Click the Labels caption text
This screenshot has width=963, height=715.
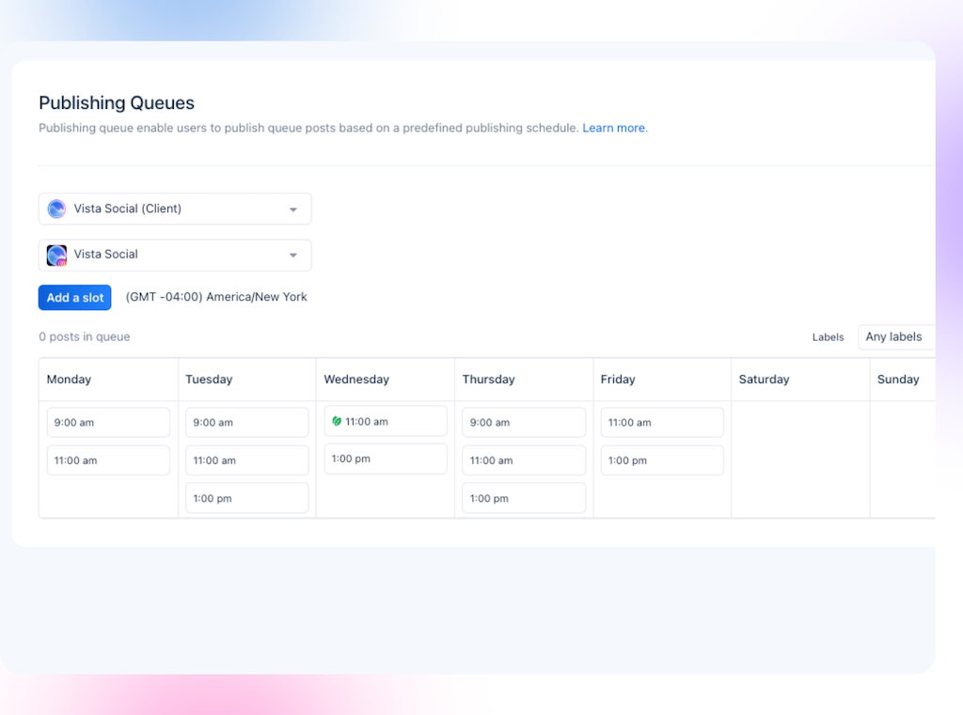tap(828, 337)
